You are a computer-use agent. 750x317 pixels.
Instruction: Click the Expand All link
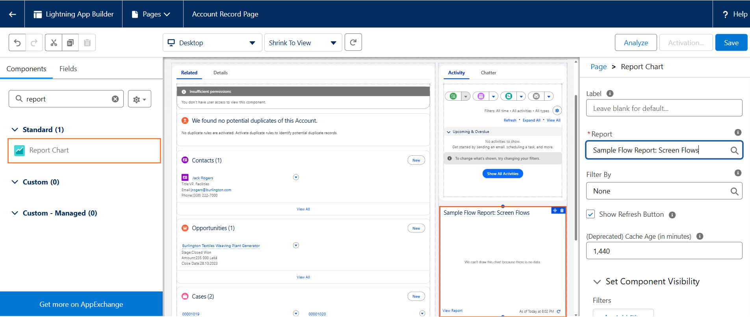(531, 120)
